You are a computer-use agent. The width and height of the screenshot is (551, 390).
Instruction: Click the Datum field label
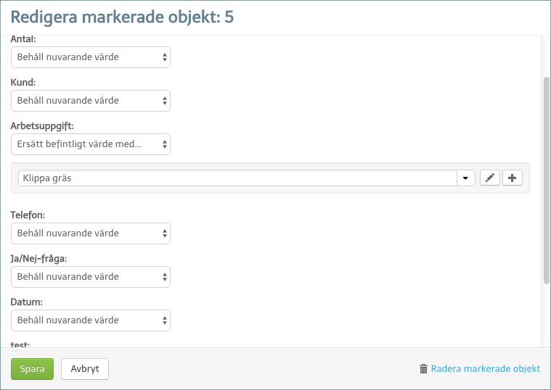coord(27,302)
